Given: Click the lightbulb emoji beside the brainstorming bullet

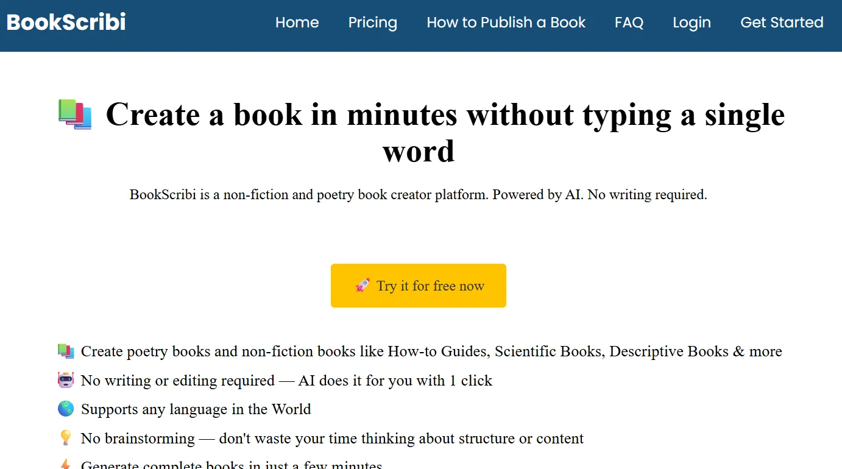Looking at the screenshot, I should 66,438.
